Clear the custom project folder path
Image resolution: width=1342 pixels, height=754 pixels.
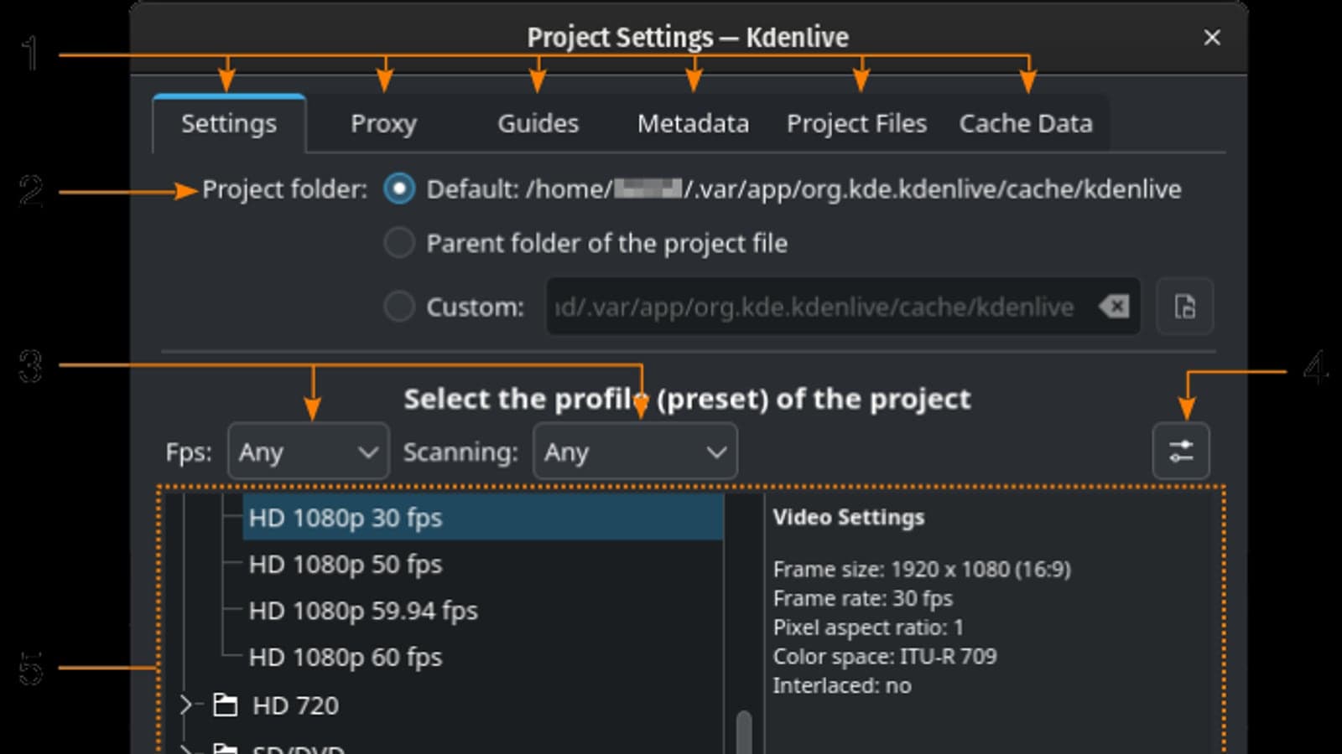coord(1115,307)
